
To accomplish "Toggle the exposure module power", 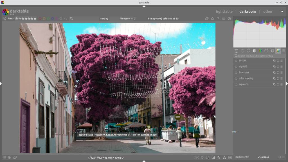I will tap(236, 84).
